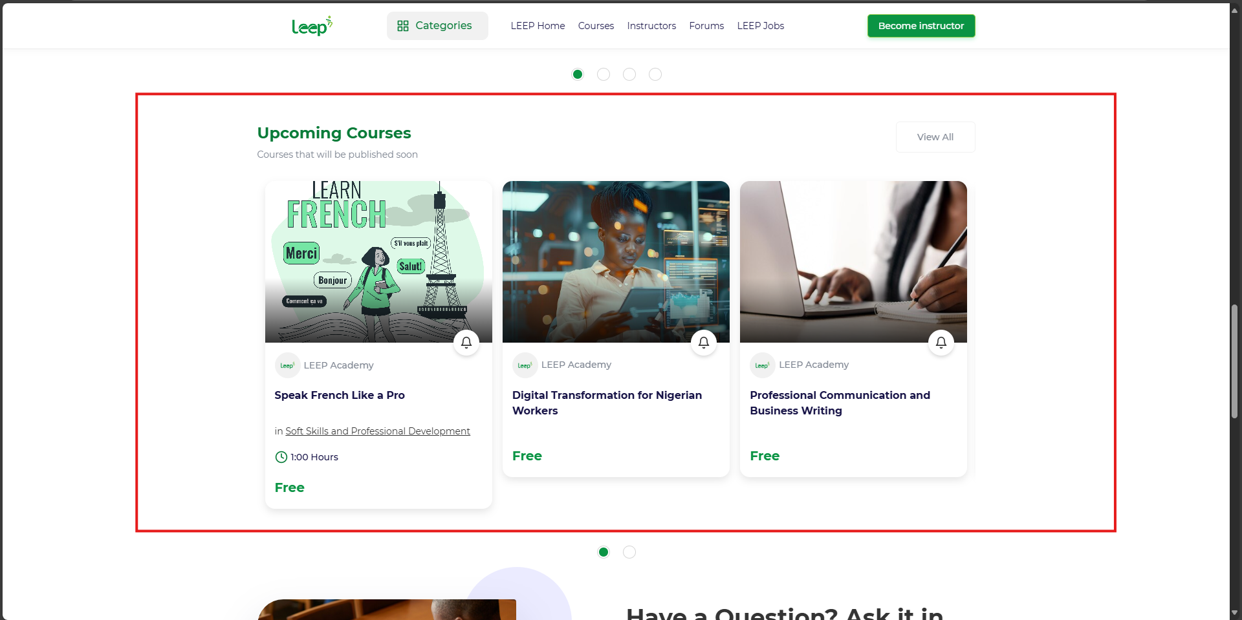
Task: Click LEEP Academy avatar on Business Writing card
Action: [762, 365]
